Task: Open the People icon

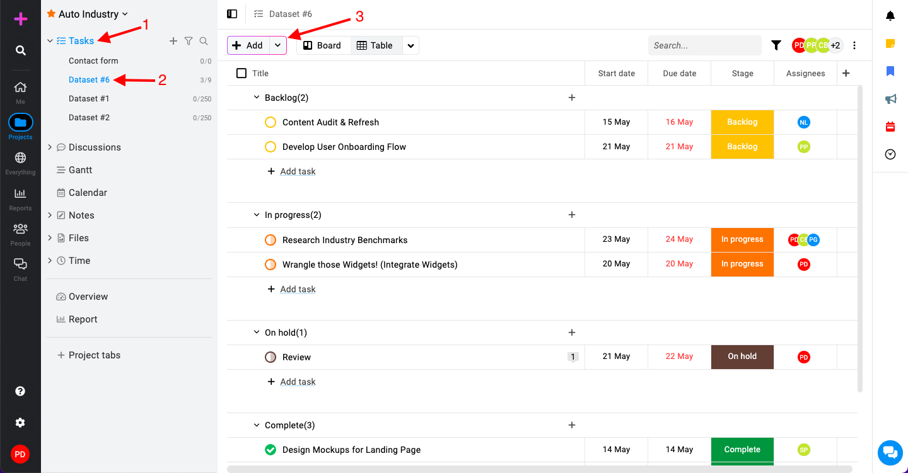Action: [20, 229]
